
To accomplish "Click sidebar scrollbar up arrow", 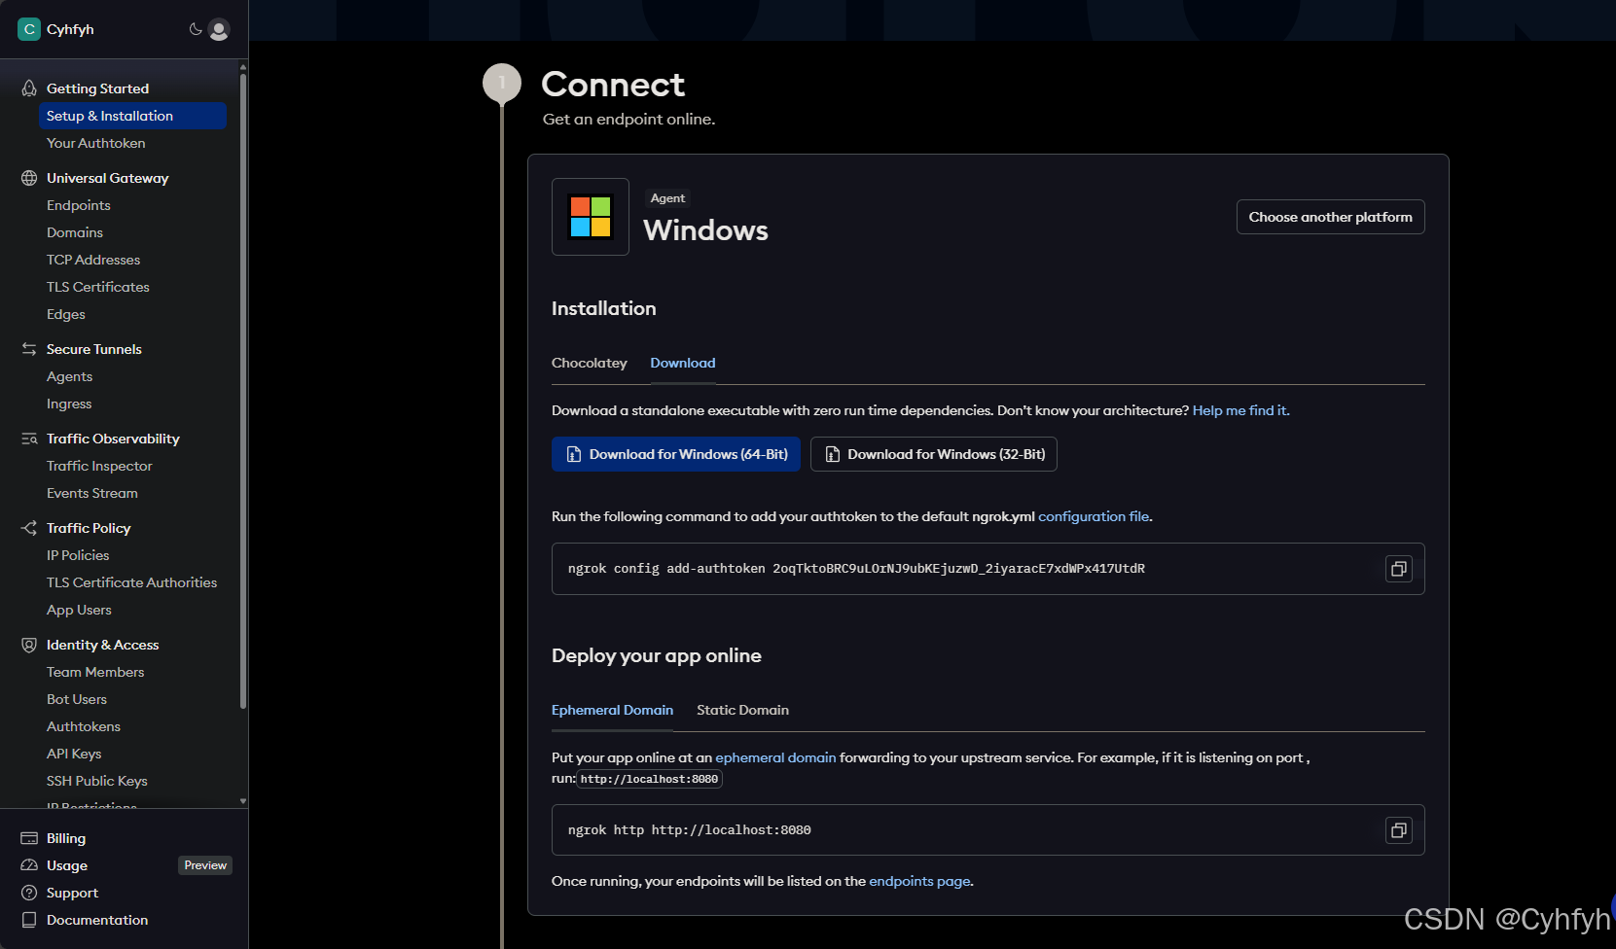I will point(243,66).
